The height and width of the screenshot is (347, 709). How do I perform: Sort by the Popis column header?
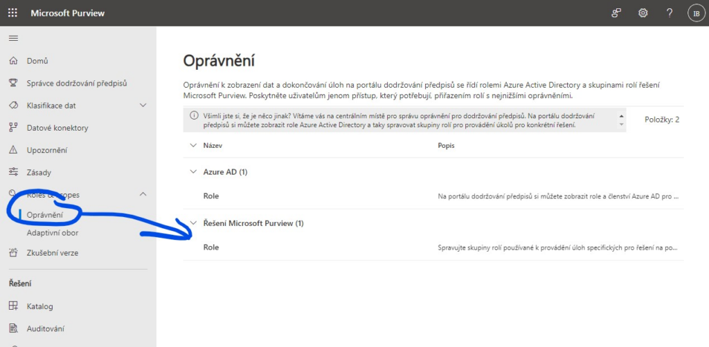tap(446, 146)
